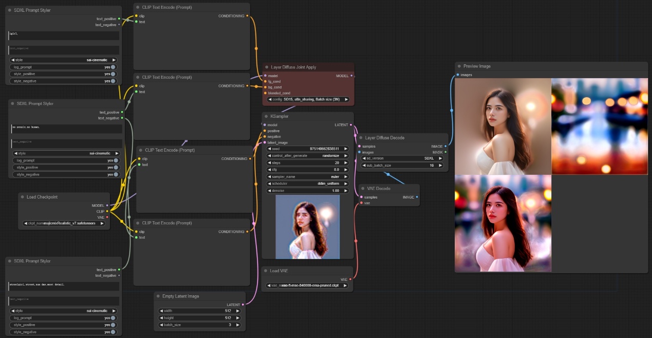Viewport: 652px width, 338px height.
Task: Click the Layer Diffuse Decode collapse dot
Action: pos(361,138)
